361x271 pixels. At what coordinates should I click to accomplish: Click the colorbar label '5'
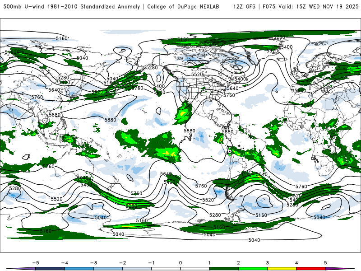coord(325,263)
